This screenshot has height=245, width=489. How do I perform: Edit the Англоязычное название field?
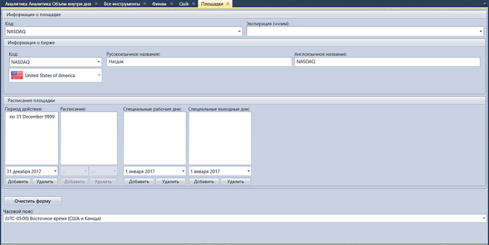pyautogui.click(x=387, y=62)
